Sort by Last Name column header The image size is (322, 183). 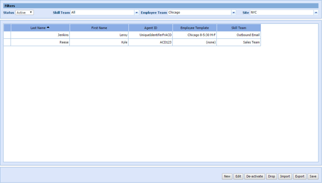[40, 28]
